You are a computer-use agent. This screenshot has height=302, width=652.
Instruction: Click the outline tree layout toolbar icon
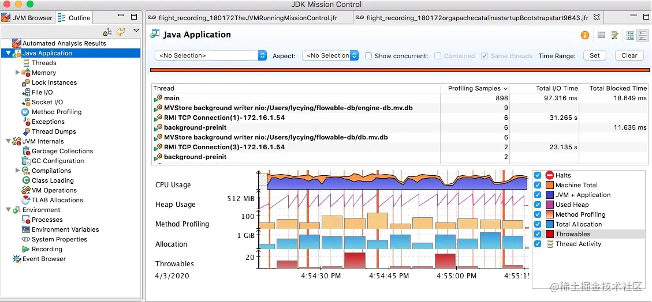107,32
